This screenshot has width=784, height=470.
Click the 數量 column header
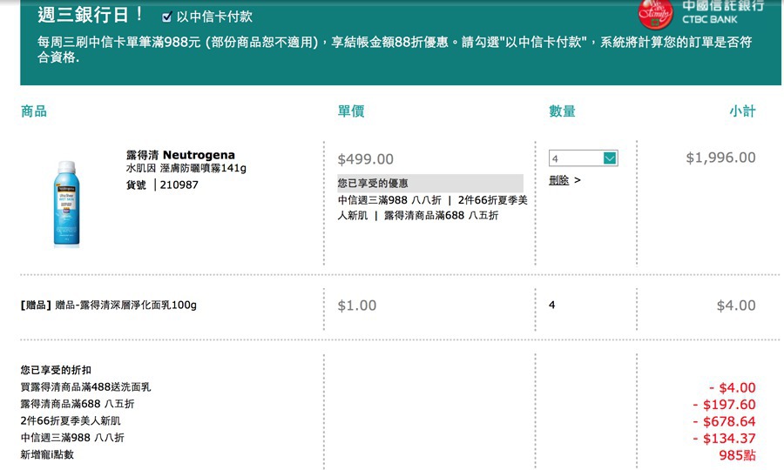[x=562, y=111]
